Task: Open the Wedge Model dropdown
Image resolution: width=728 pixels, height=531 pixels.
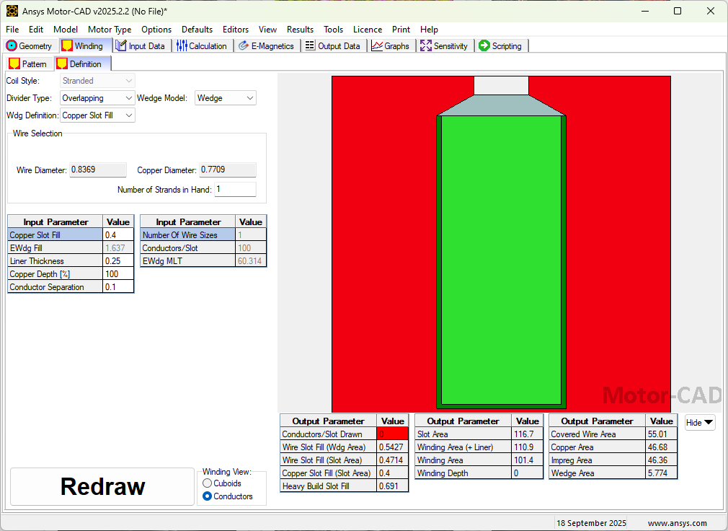Action: click(225, 98)
